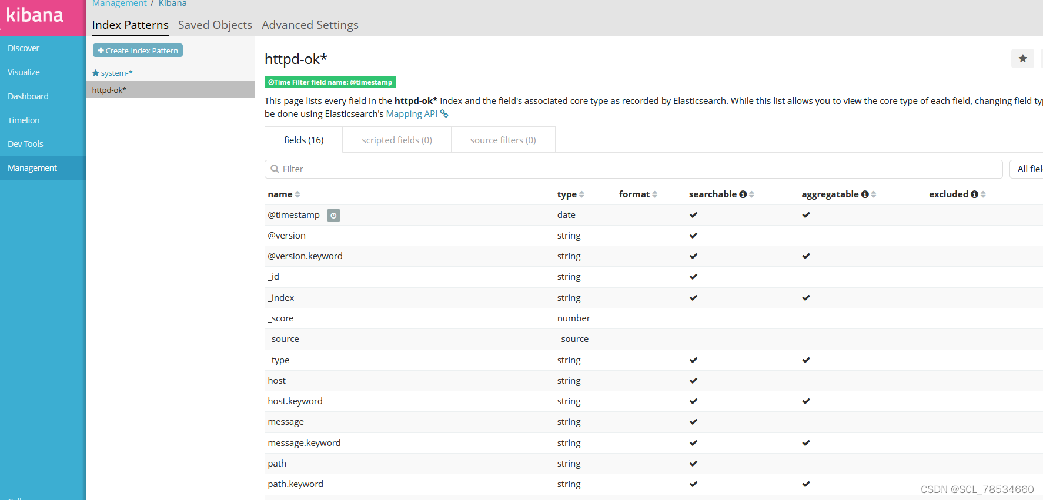The image size is (1043, 500).
Task: Switch to scripted fields tab
Action: (x=397, y=140)
